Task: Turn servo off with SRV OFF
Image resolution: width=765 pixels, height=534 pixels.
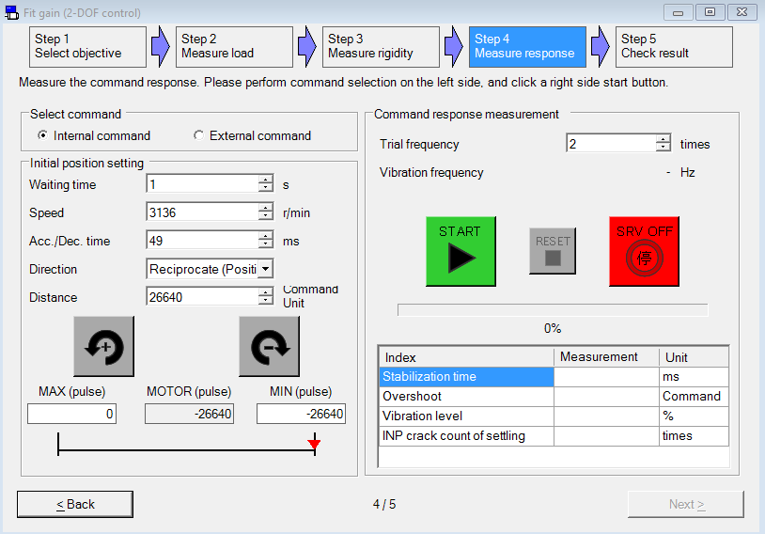Action: click(644, 251)
